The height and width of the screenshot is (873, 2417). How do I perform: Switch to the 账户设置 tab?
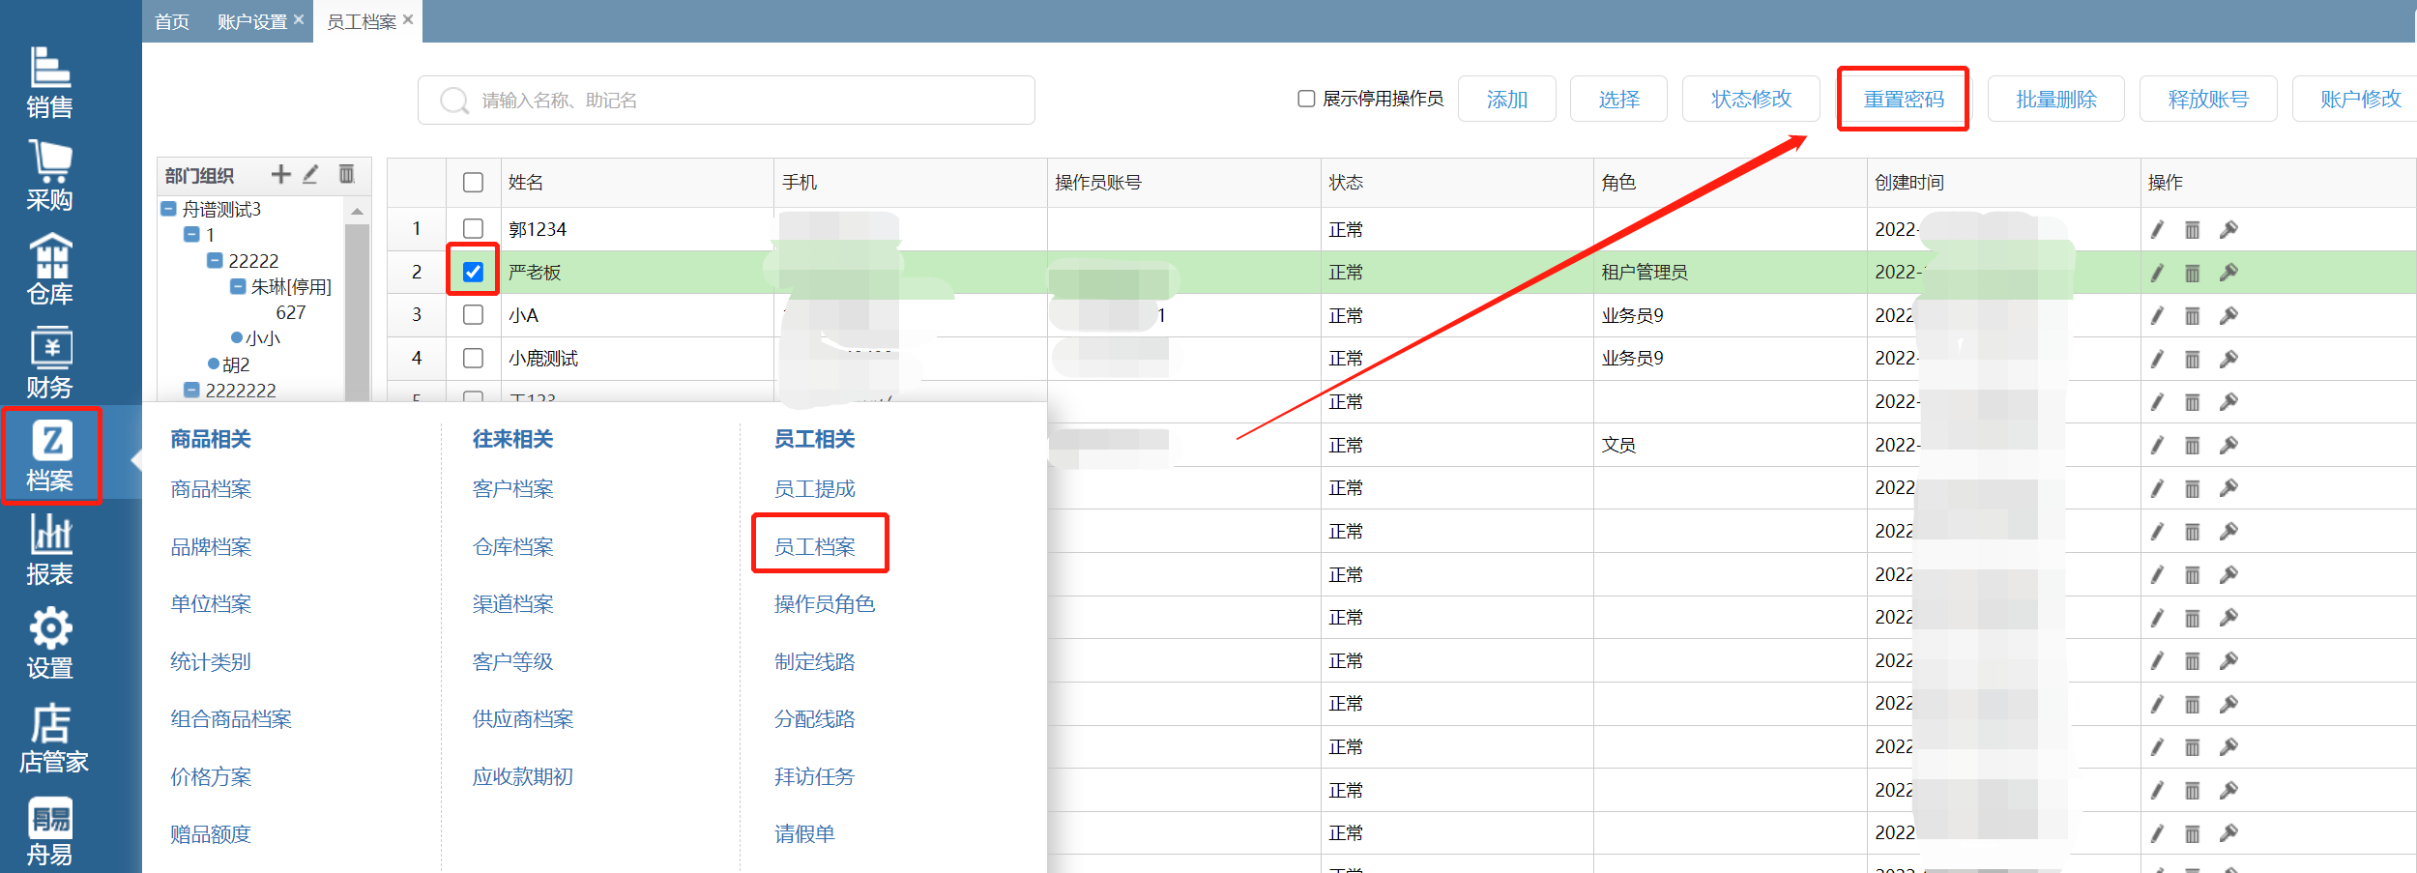(x=251, y=21)
